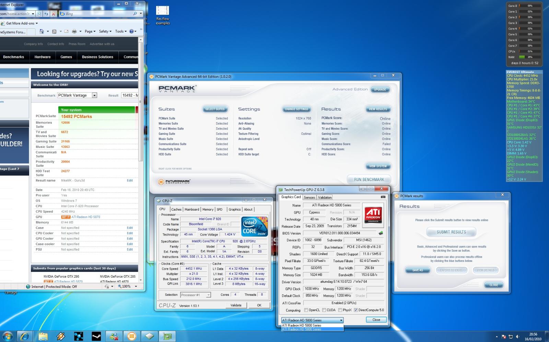
Task: Click VIEW SYSTEM in PCMark Vantage
Action: tap(378, 166)
